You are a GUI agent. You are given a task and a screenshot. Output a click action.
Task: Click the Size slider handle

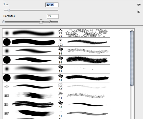coord(9,10)
